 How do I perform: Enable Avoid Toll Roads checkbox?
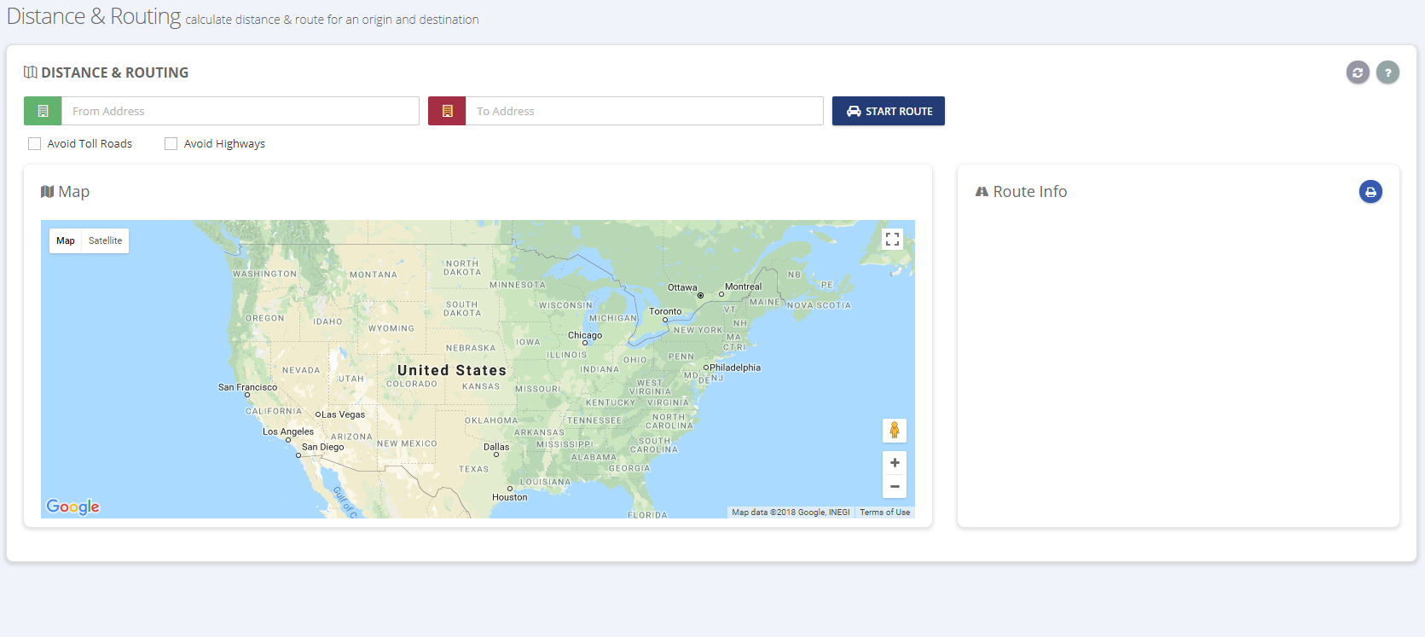(x=34, y=143)
